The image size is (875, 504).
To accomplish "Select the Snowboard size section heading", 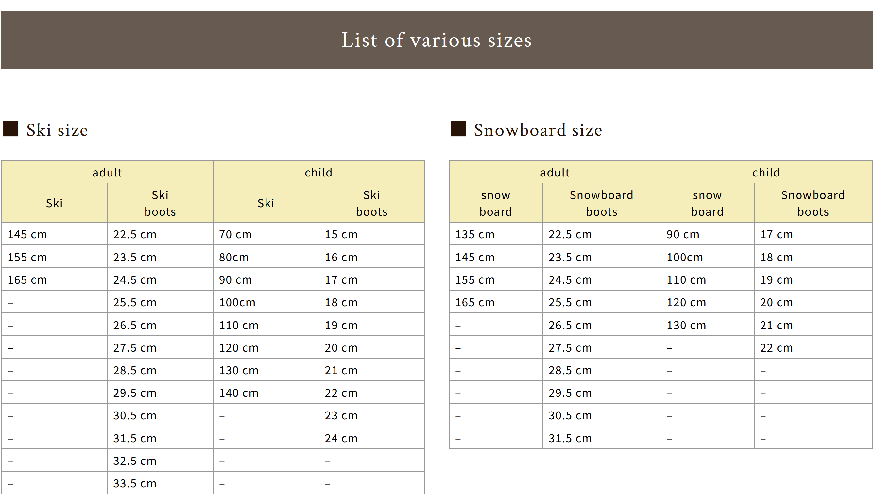I will [x=538, y=130].
